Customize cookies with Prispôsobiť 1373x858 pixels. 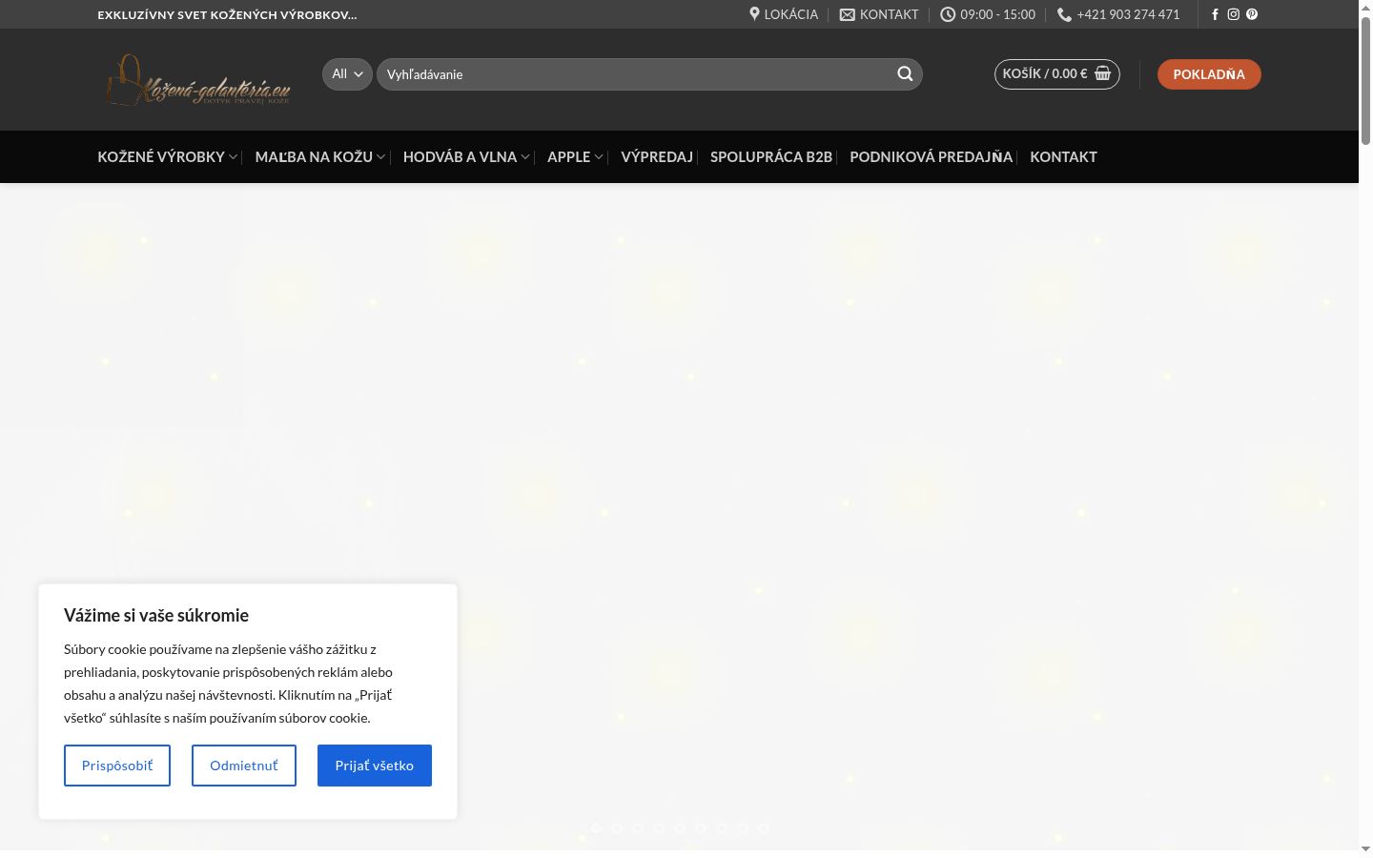tap(117, 766)
